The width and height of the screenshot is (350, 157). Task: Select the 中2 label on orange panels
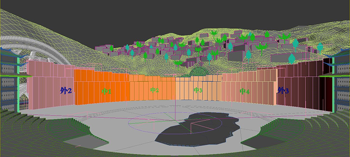[x=154, y=90]
